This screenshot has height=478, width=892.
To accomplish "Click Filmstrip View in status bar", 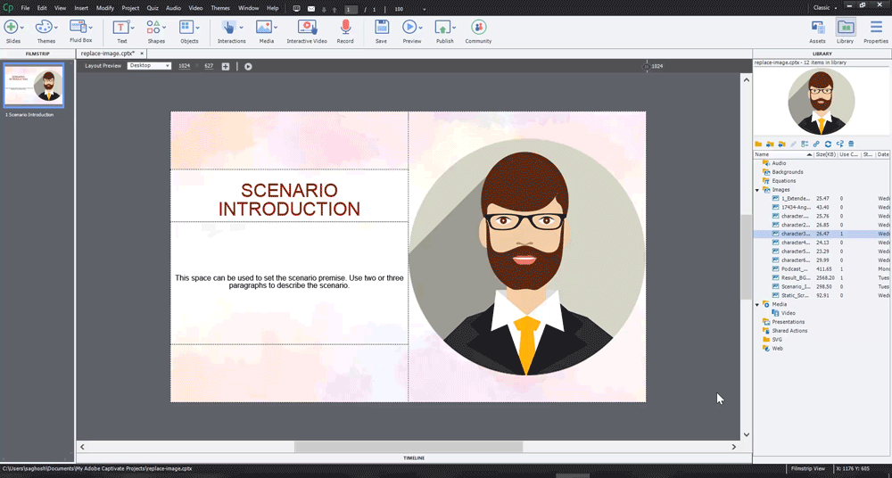I will 808,469.
